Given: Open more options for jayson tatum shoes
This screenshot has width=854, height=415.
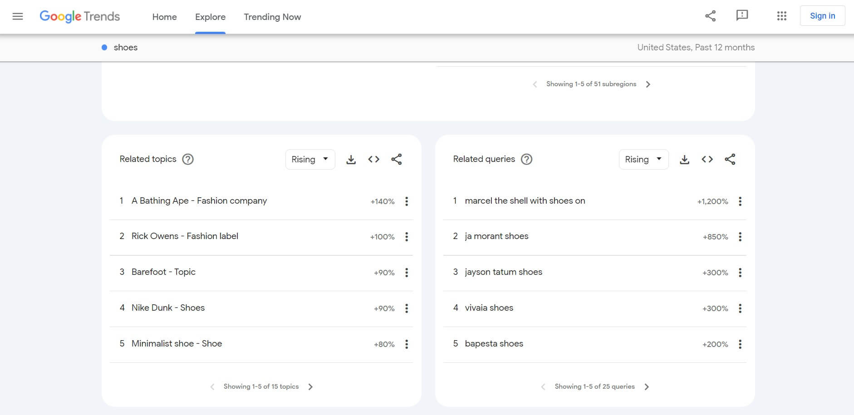Looking at the screenshot, I should pos(740,273).
